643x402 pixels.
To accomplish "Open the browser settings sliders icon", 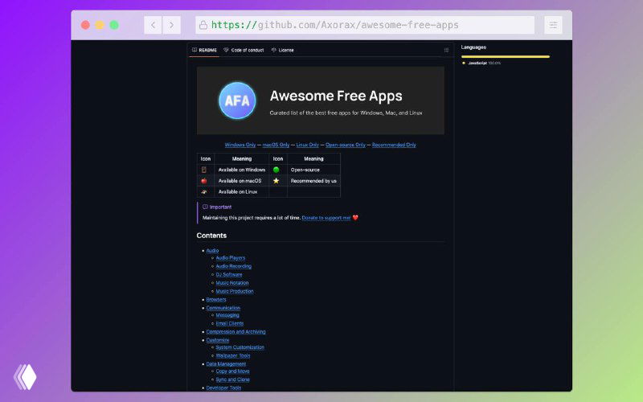I will (553, 25).
